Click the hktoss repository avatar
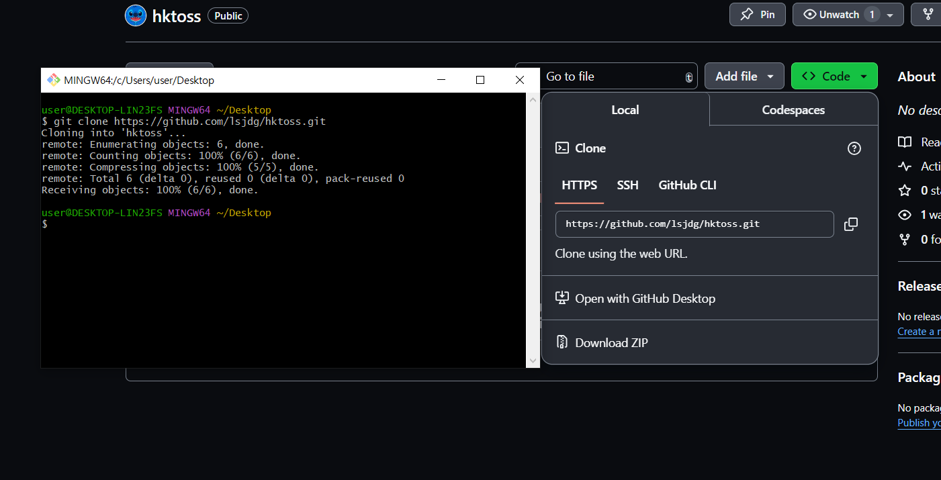 [x=136, y=15]
